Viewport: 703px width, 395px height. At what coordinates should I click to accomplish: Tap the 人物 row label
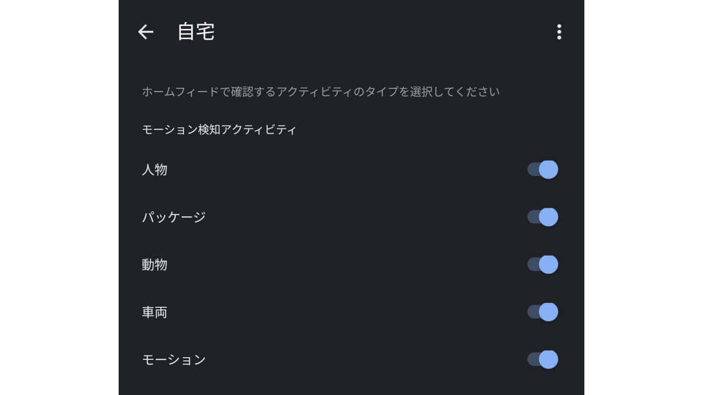click(x=155, y=170)
